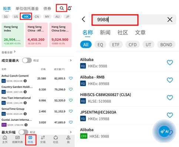The width and height of the screenshot is (179, 147).
Task: Open Alibaba EQ HKEx: 9988 result
Action: click(127, 63)
